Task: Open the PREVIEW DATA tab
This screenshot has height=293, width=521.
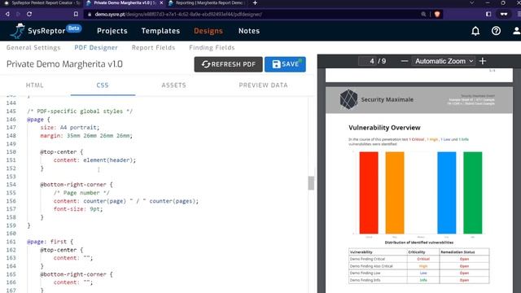Action: (x=263, y=85)
